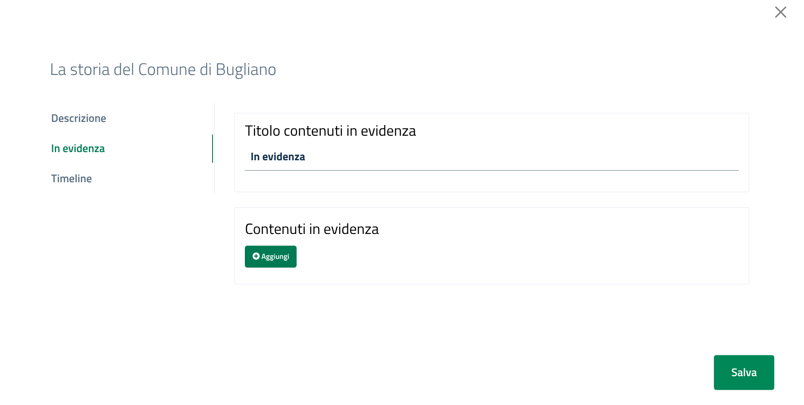The width and height of the screenshot is (804, 405).
Task: Click the word 'Bugliano' in the title
Action: click(x=246, y=70)
